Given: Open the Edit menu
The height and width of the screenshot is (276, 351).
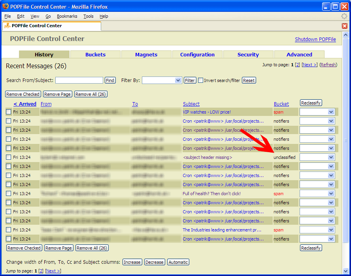Looking at the screenshot, I should (x=21, y=16).
